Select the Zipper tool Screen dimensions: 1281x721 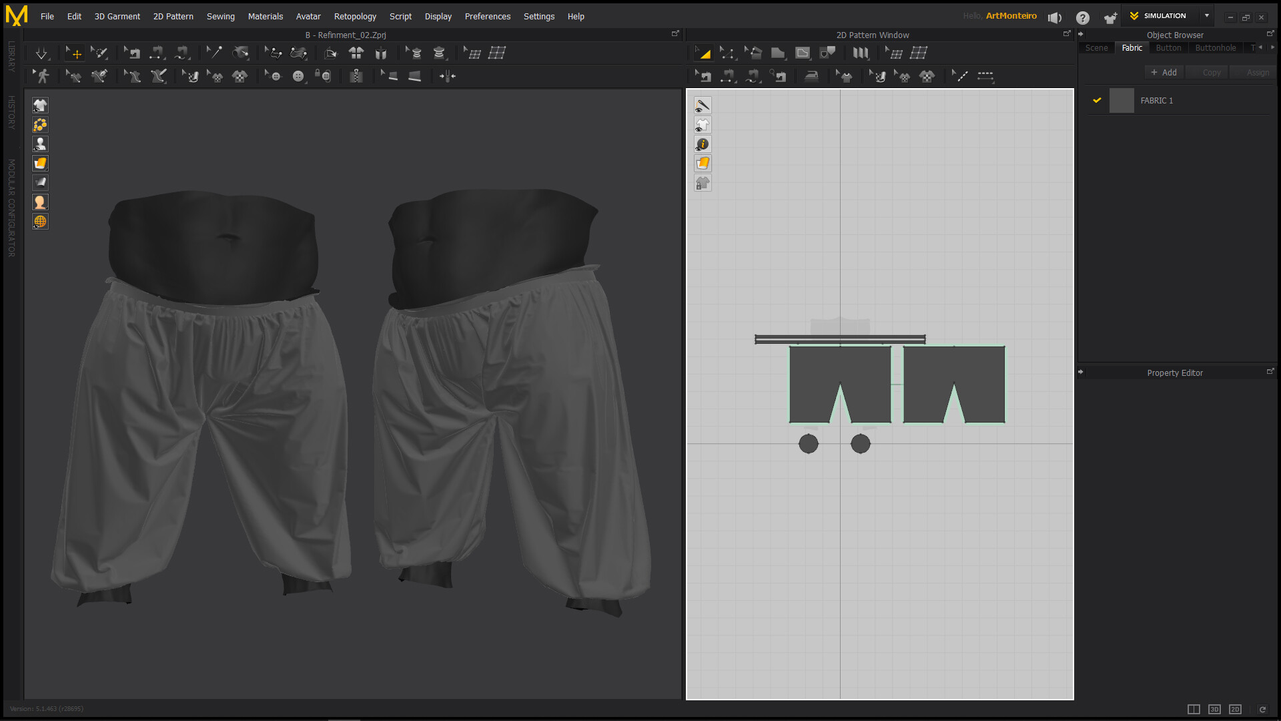tap(356, 76)
